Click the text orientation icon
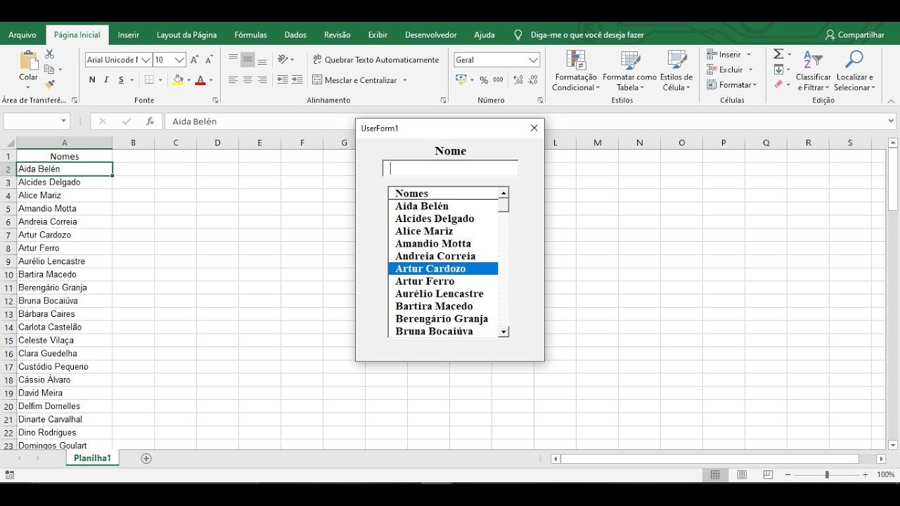The image size is (900, 506). (x=283, y=60)
